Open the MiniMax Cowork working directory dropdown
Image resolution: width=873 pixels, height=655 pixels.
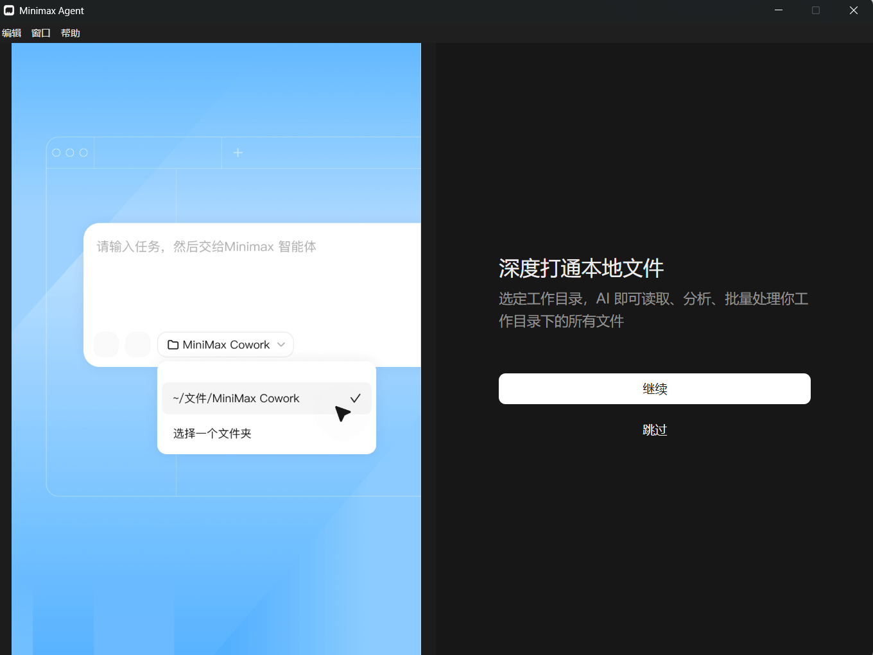pyautogui.click(x=225, y=345)
